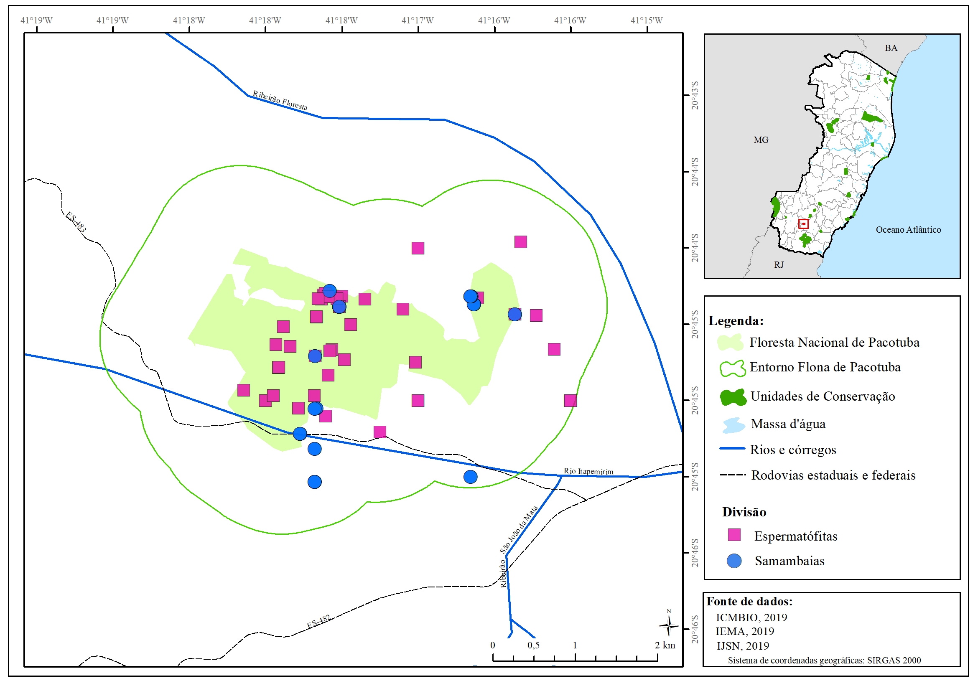
Task: Click the Legenda heading text
Action: [x=736, y=320]
